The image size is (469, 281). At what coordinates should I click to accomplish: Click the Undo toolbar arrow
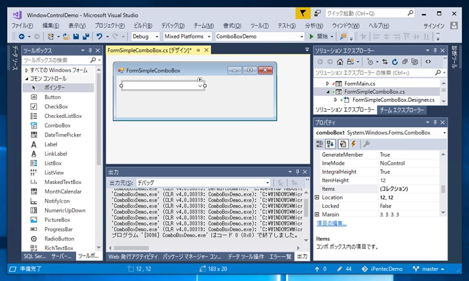tap(99, 36)
